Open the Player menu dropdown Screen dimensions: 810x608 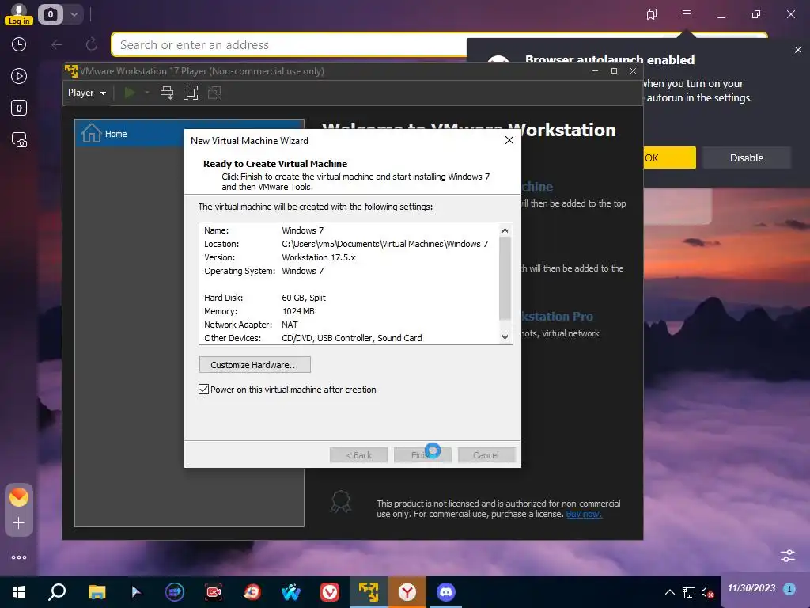click(x=87, y=93)
